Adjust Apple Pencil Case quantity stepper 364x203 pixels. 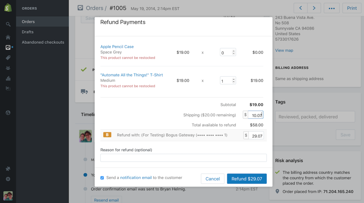click(233, 52)
